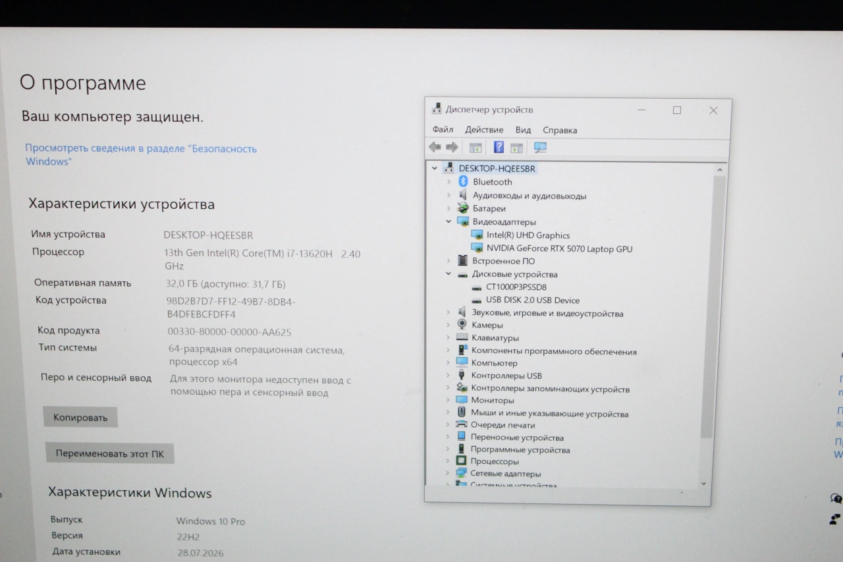Open the Вид menu
This screenshot has width=843, height=562.
coord(523,130)
